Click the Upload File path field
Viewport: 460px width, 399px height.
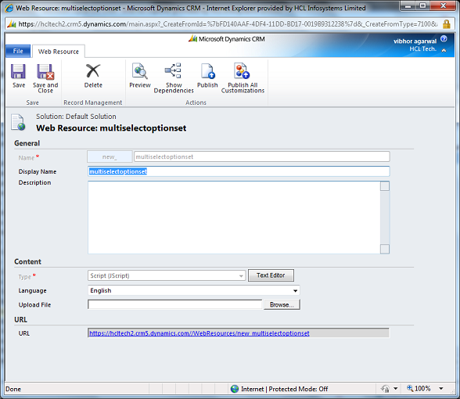click(x=175, y=304)
